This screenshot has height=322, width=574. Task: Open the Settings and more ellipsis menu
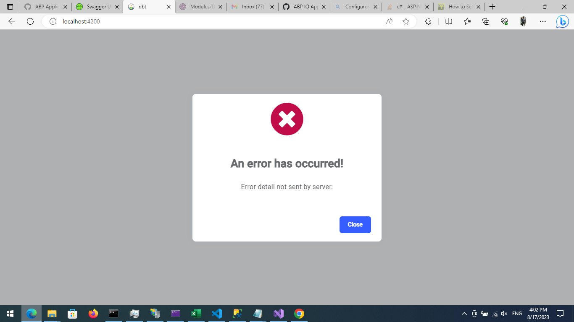[x=543, y=21]
